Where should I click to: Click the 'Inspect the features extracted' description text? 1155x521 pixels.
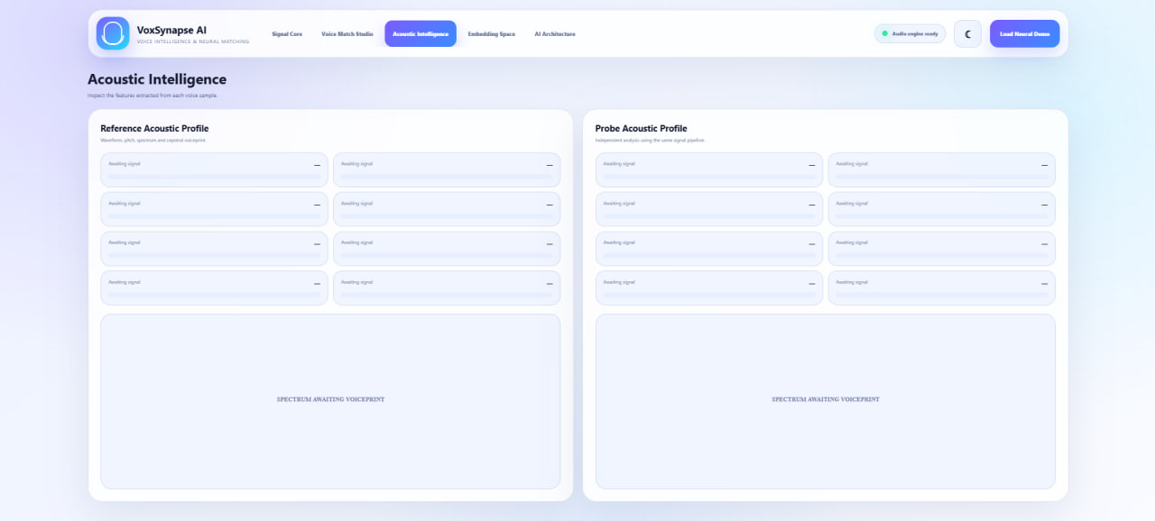coord(152,95)
